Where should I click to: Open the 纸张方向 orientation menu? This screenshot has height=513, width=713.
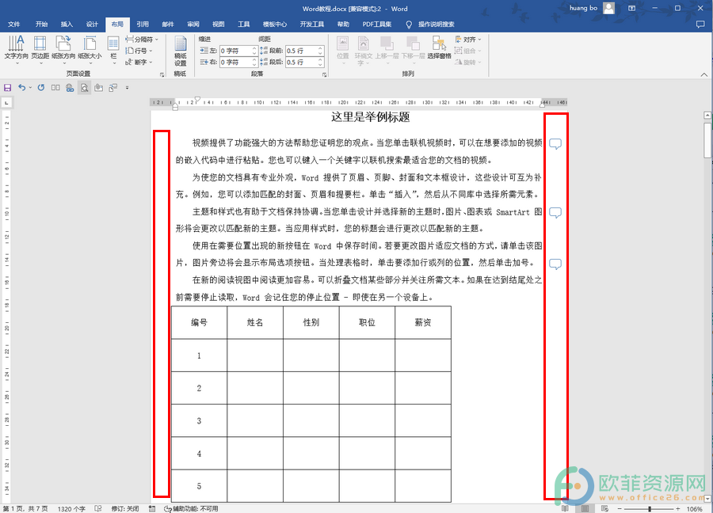(x=63, y=49)
